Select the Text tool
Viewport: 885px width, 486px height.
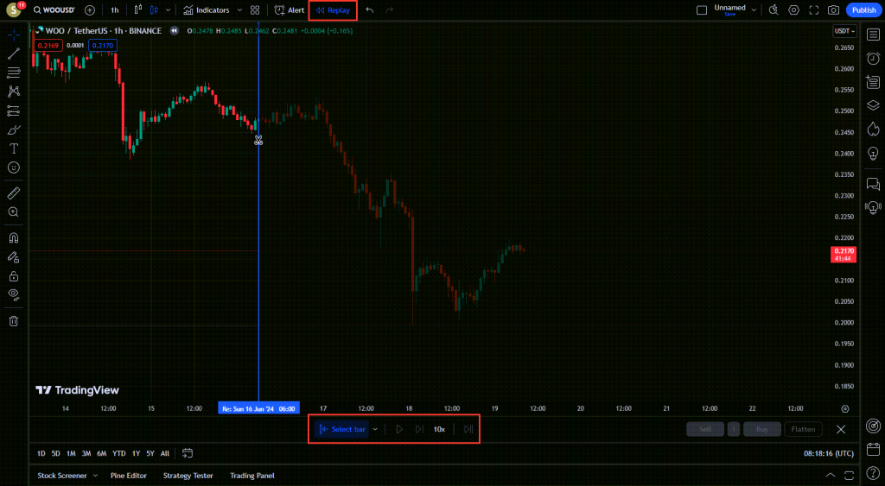(14, 148)
